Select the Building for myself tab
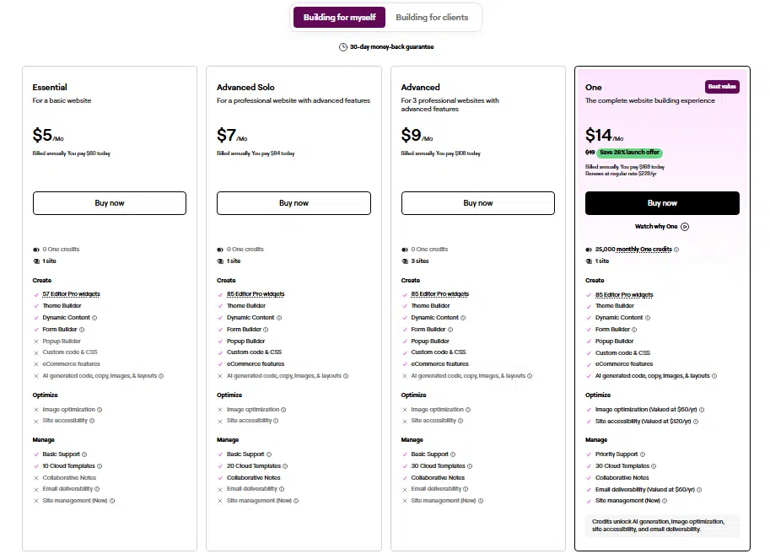The height and width of the screenshot is (559, 770). click(x=338, y=17)
